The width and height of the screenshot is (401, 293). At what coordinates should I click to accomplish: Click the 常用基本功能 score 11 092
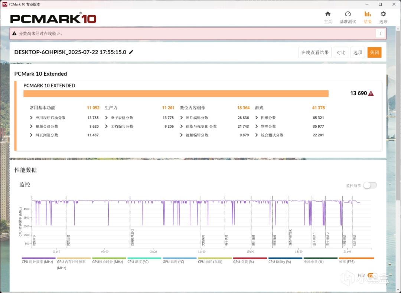point(93,108)
